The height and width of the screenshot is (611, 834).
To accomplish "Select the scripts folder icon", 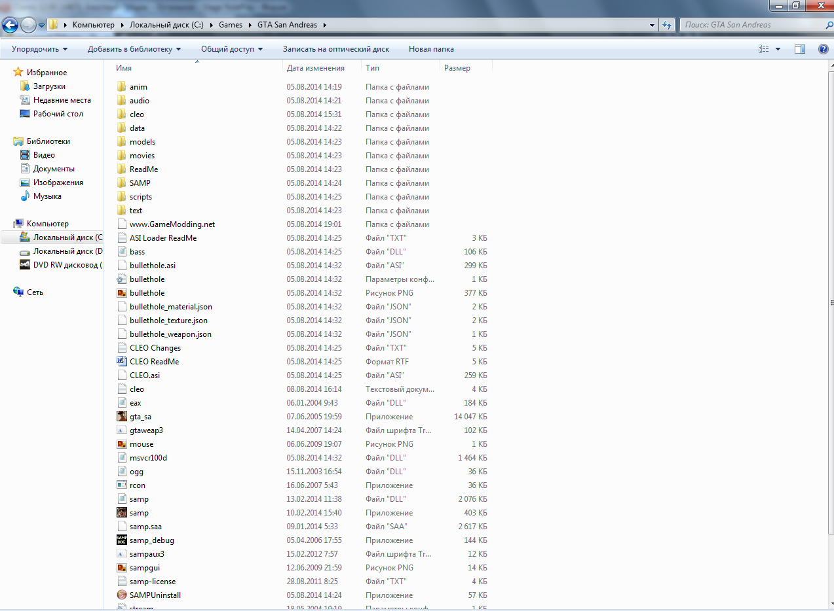I will tap(121, 197).
